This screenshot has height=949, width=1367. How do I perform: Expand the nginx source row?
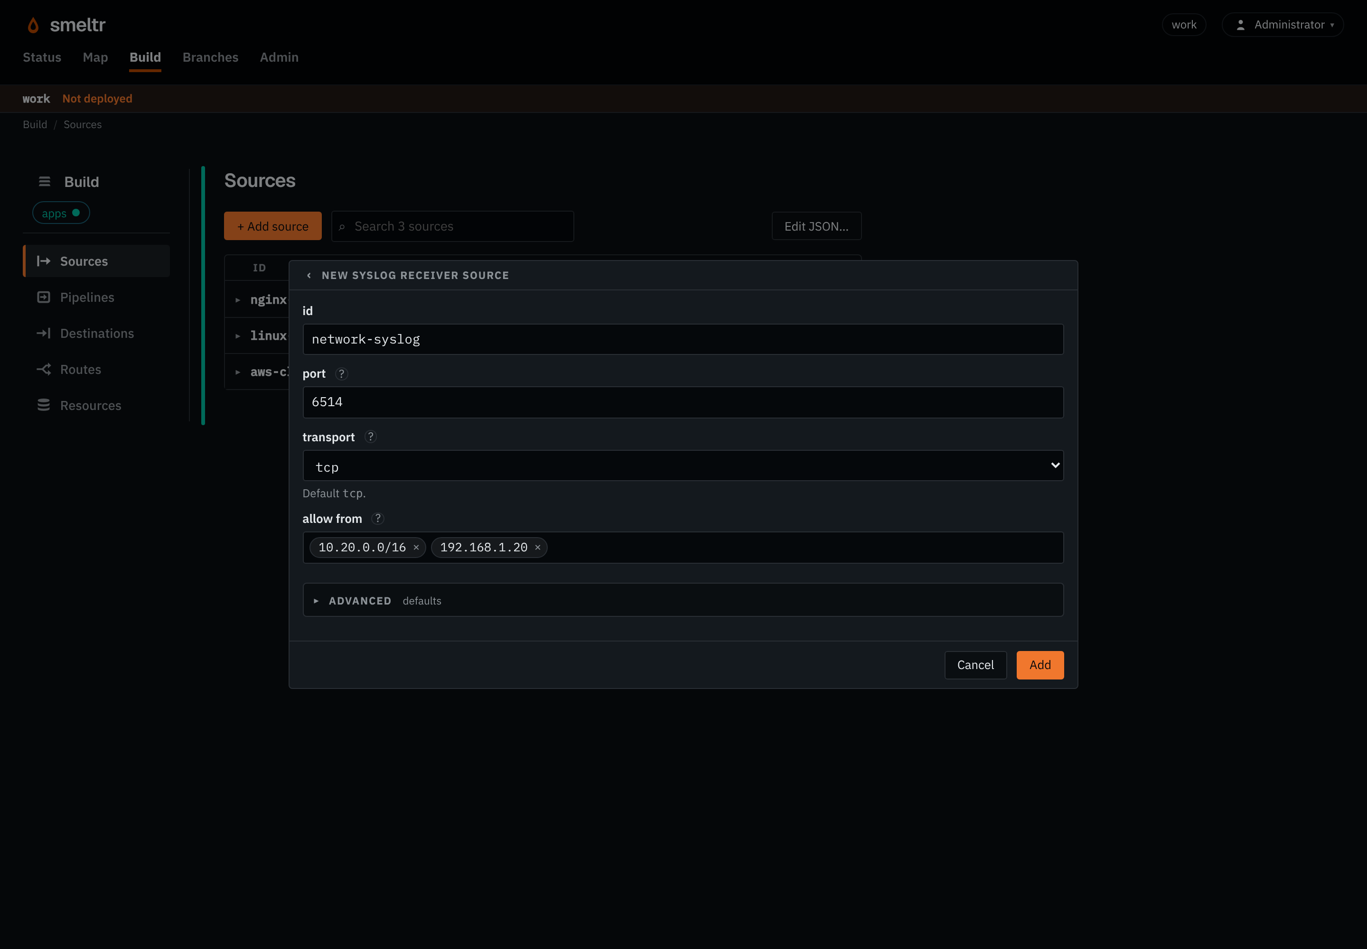click(x=237, y=300)
